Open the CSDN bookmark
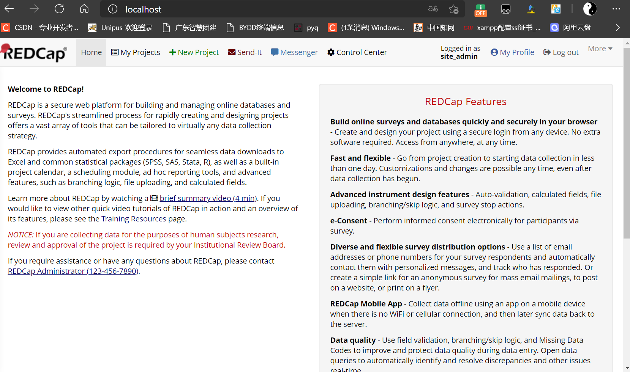 click(x=40, y=28)
